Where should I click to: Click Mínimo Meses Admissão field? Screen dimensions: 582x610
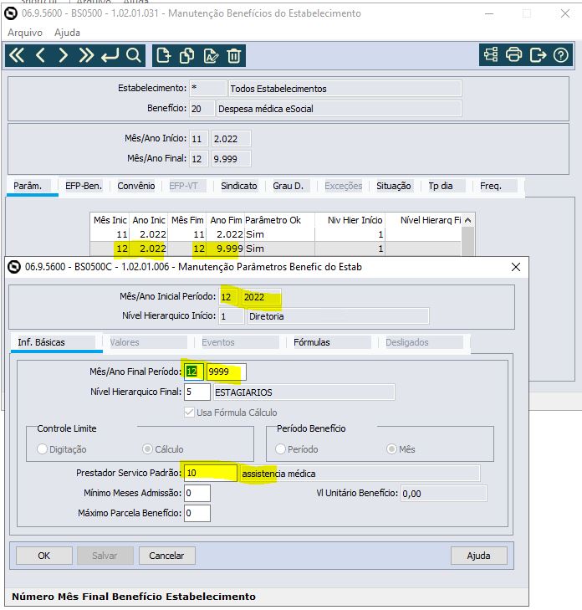(197, 493)
